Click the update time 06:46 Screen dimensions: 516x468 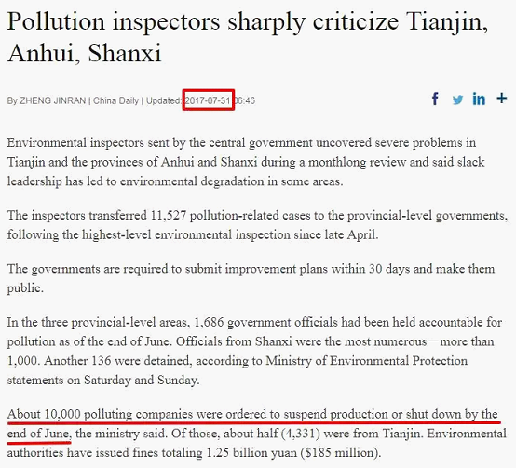pyautogui.click(x=244, y=100)
